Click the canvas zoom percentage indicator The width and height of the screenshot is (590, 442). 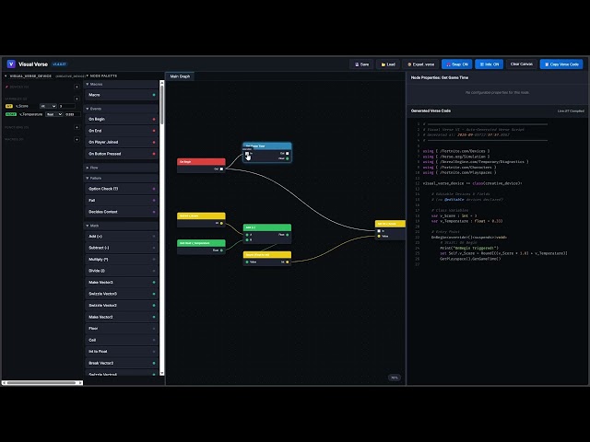point(394,378)
